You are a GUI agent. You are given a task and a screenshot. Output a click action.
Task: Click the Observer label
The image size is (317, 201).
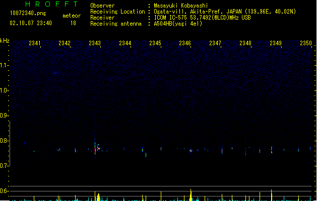(x=102, y=6)
